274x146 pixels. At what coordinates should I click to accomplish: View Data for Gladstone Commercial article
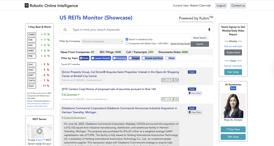[x=195, y=112]
